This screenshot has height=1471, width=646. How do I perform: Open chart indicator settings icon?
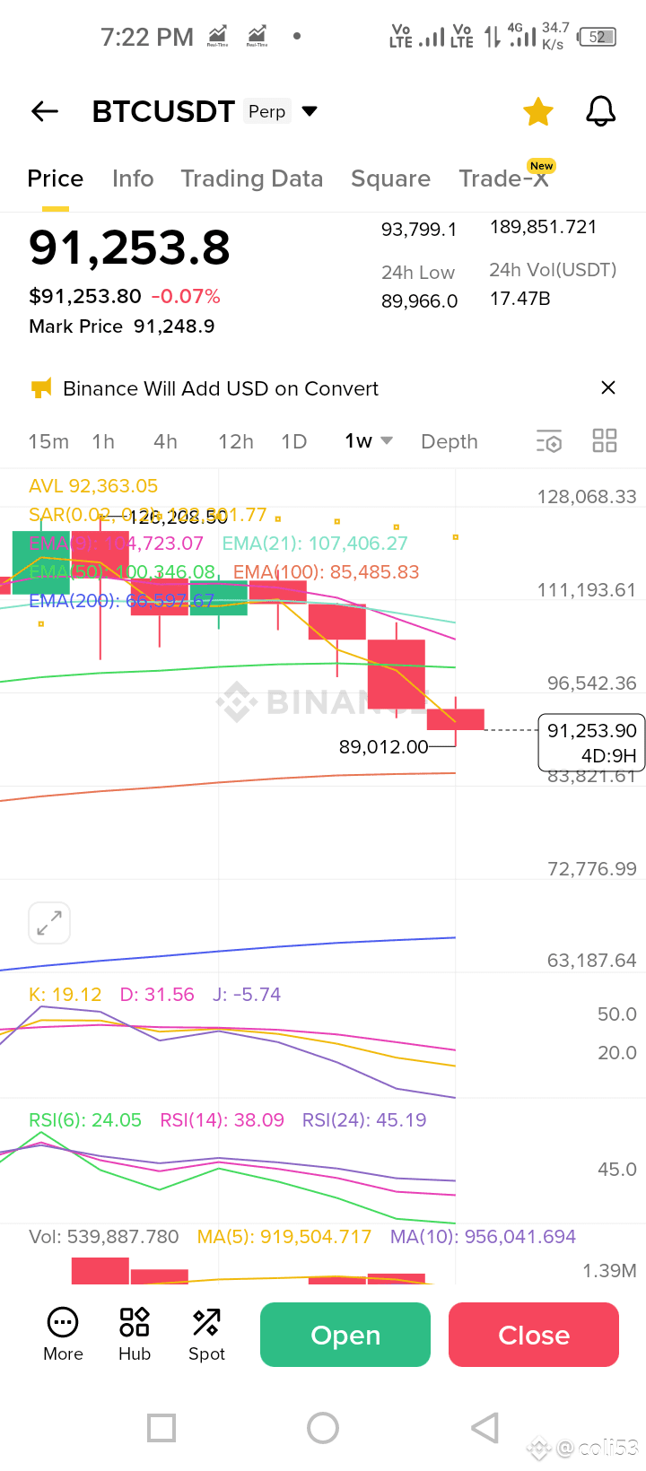coord(549,441)
